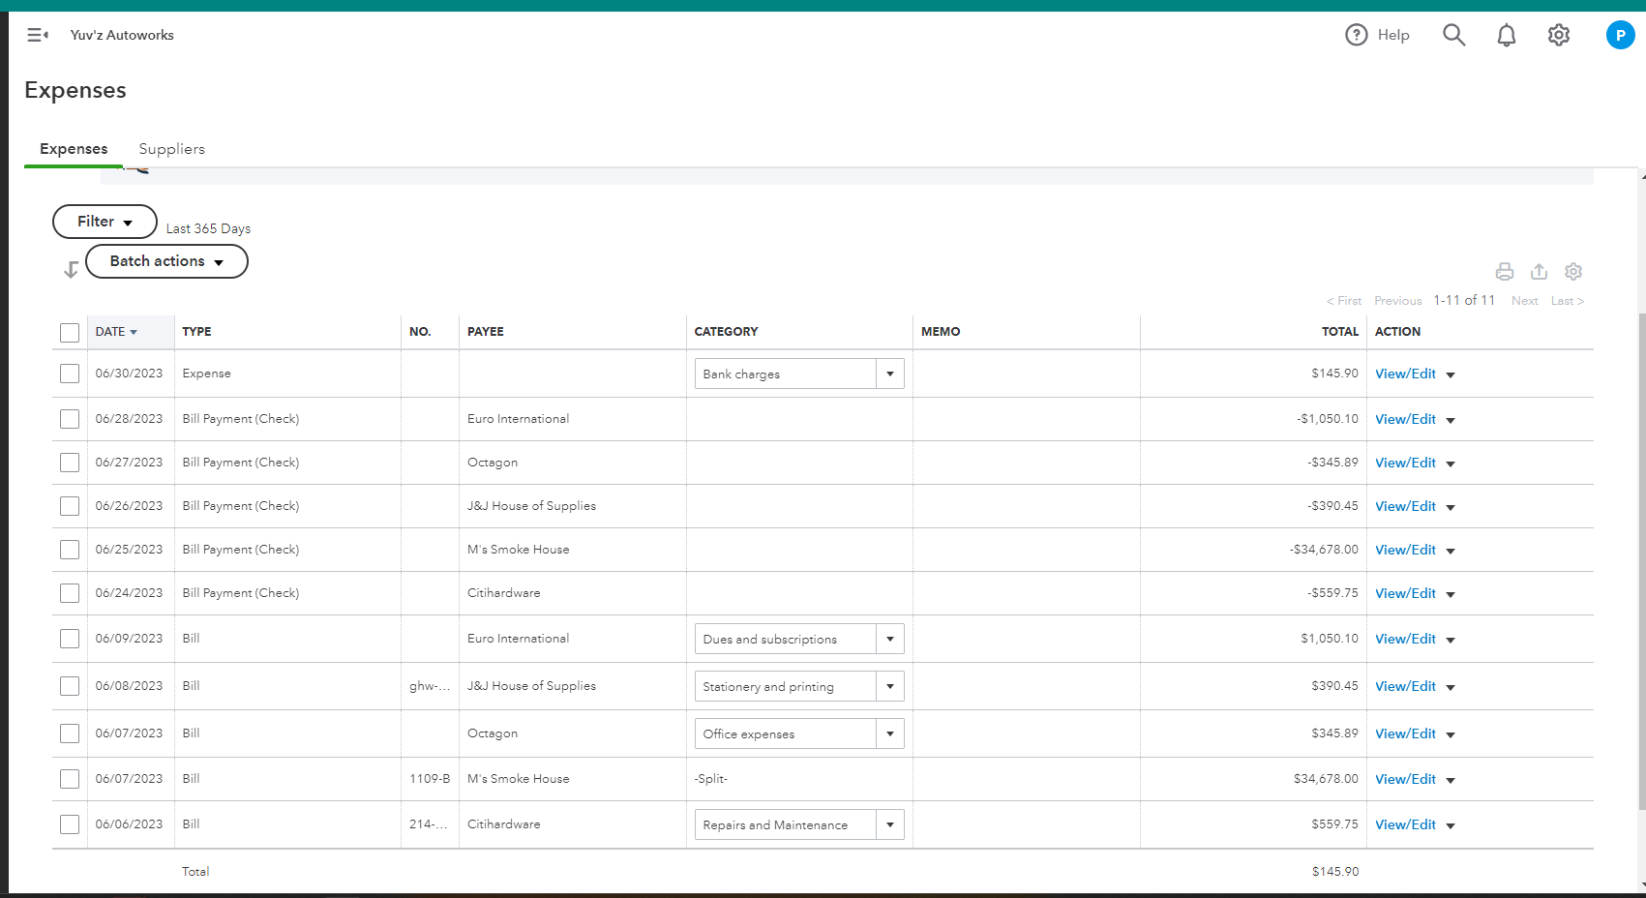The image size is (1646, 898).
Task: Select the 06/07/2023 Octagon bill checkbox
Action: [x=70, y=733]
